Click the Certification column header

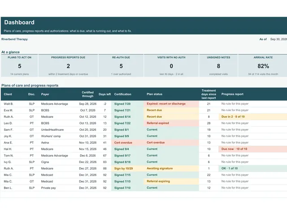[122, 94]
